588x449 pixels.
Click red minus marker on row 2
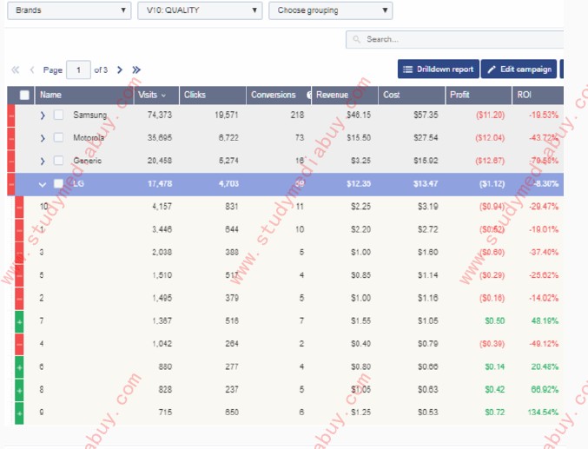pos(19,299)
